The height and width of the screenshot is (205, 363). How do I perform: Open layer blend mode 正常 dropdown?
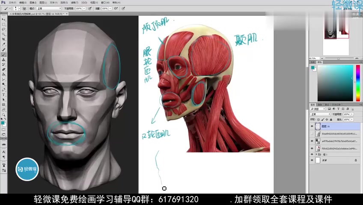(x=320, y=114)
